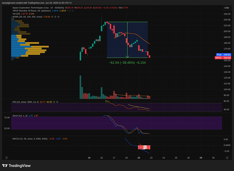
Task: Click the MACD histogram value −3.29
Action: coord(51,139)
